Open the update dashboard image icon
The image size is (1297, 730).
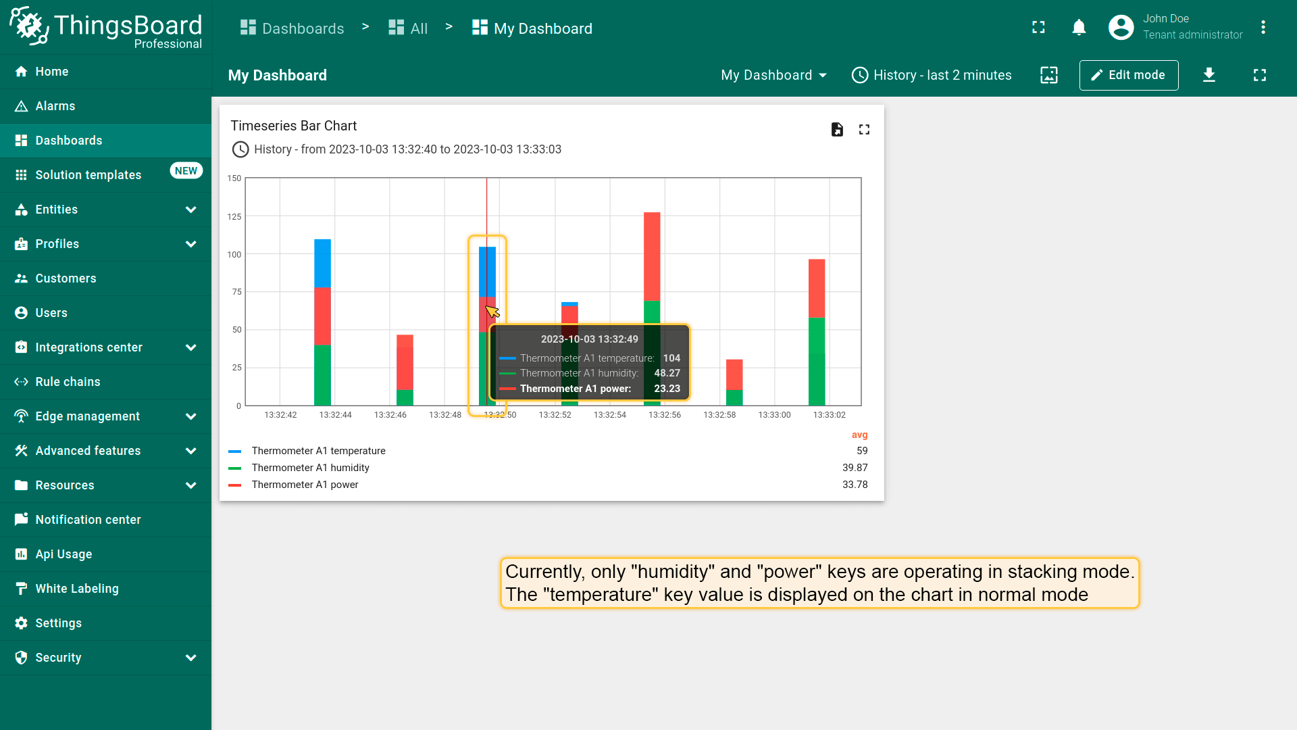pos(1048,75)
